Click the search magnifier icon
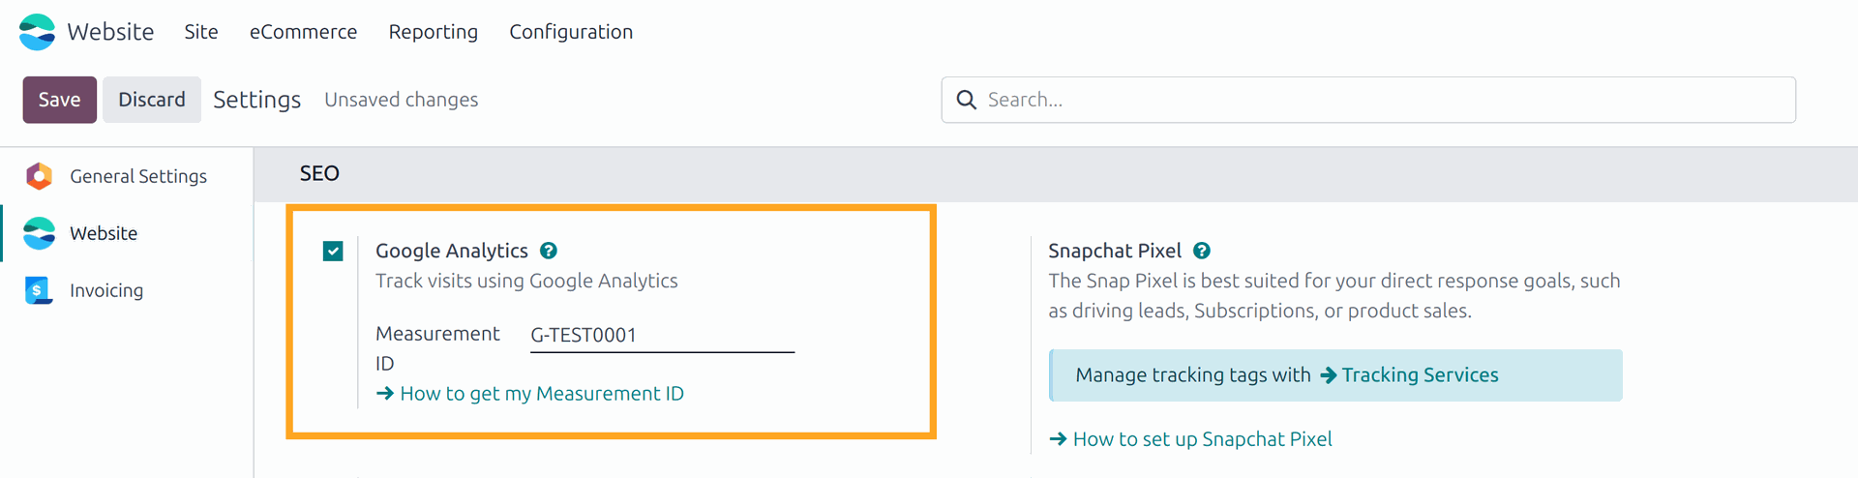Viewport: 1858px width, 478px height. [x=966, y=100]
